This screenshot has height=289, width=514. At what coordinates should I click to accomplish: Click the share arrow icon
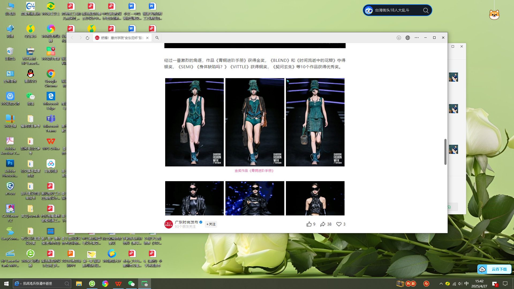(323, 224)
